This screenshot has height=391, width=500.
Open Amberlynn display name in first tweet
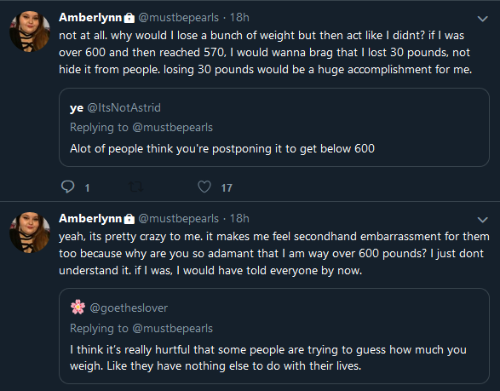(x=90, y=18)
